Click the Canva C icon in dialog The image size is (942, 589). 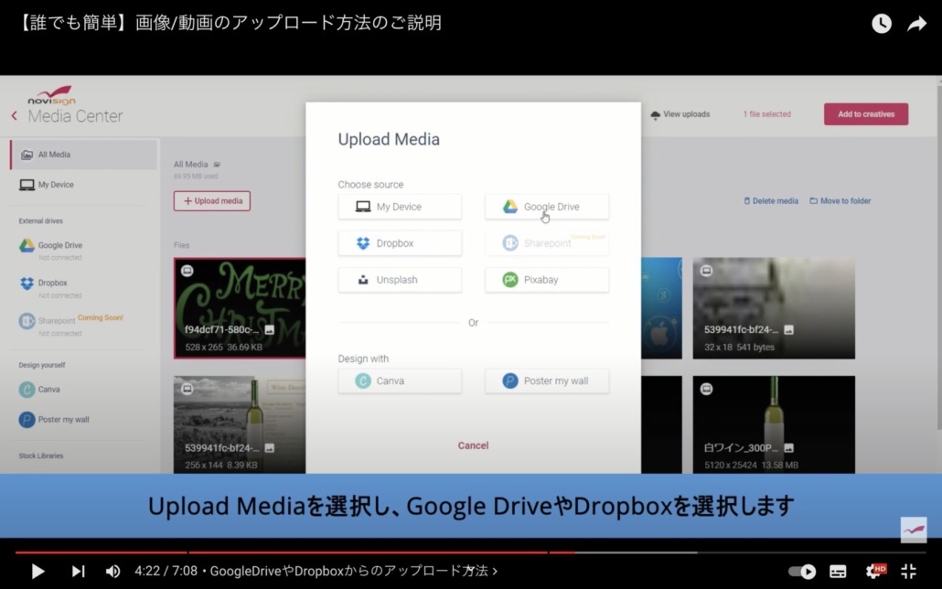pyautogui.click(x=363, y=381)
